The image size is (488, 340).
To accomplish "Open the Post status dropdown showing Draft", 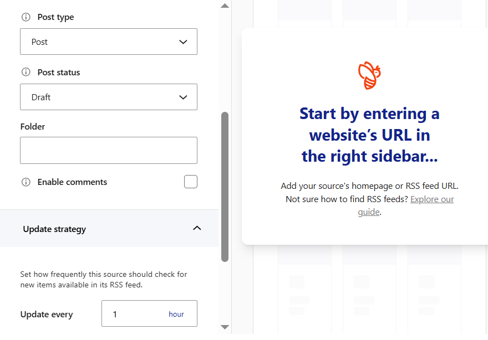I will click(x=108, y=97).
